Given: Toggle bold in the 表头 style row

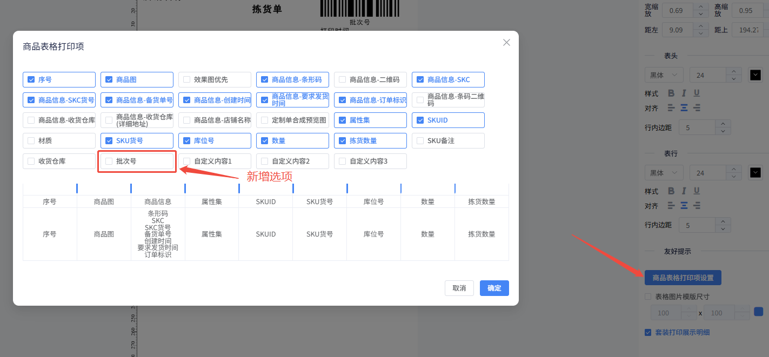Looking at the screenshot, I should [x=671, y=93].
